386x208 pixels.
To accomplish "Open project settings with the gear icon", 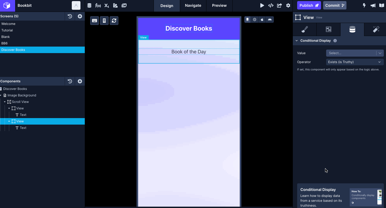I will 288,5.
